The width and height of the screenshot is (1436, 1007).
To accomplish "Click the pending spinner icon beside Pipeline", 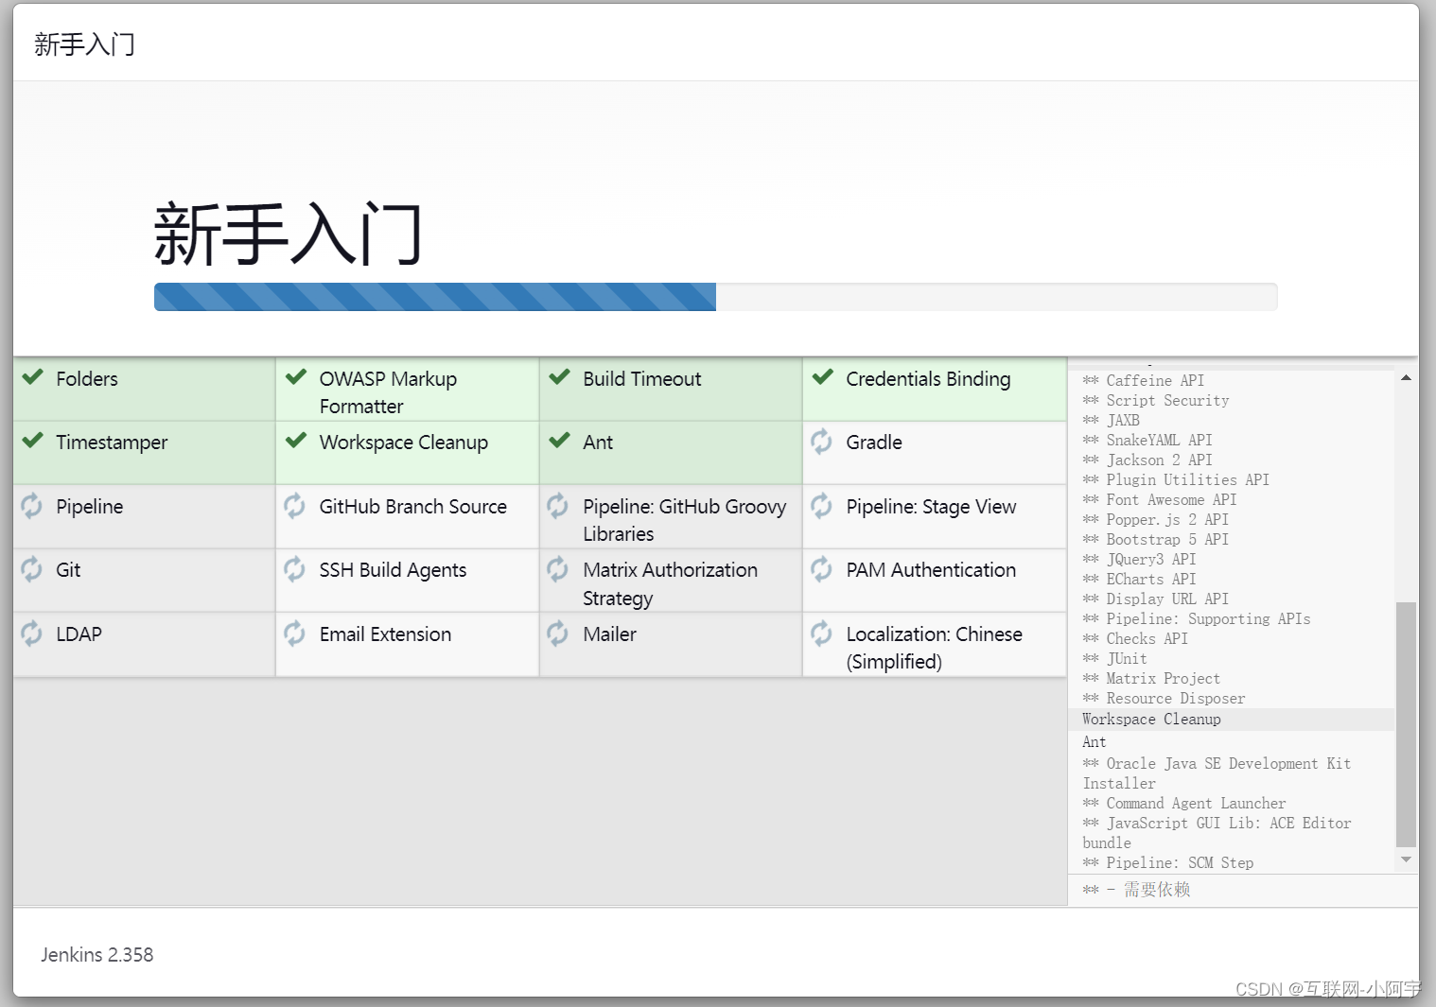I will click(32, 506).
